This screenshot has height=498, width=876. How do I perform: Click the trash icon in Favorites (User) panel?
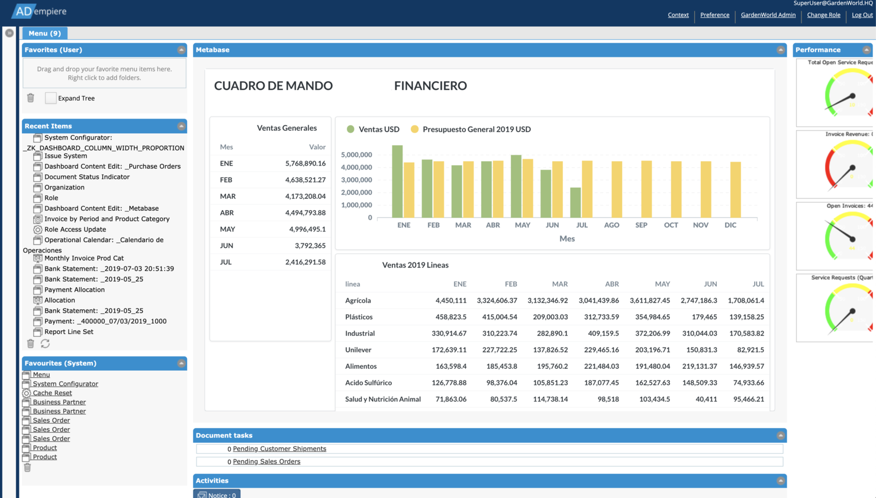(30, 98)
